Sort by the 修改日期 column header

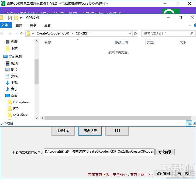pos(121,42)
